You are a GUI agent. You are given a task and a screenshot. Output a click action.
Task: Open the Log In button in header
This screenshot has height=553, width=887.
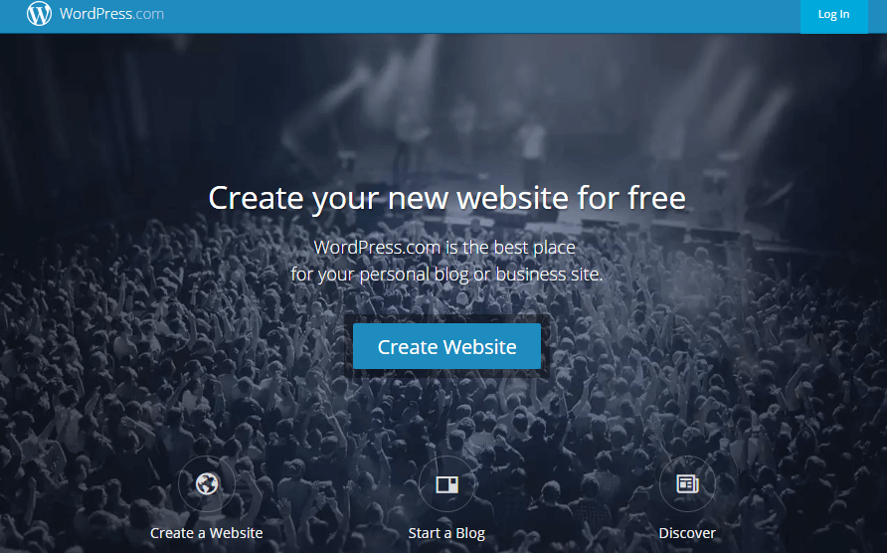(834, 15)
